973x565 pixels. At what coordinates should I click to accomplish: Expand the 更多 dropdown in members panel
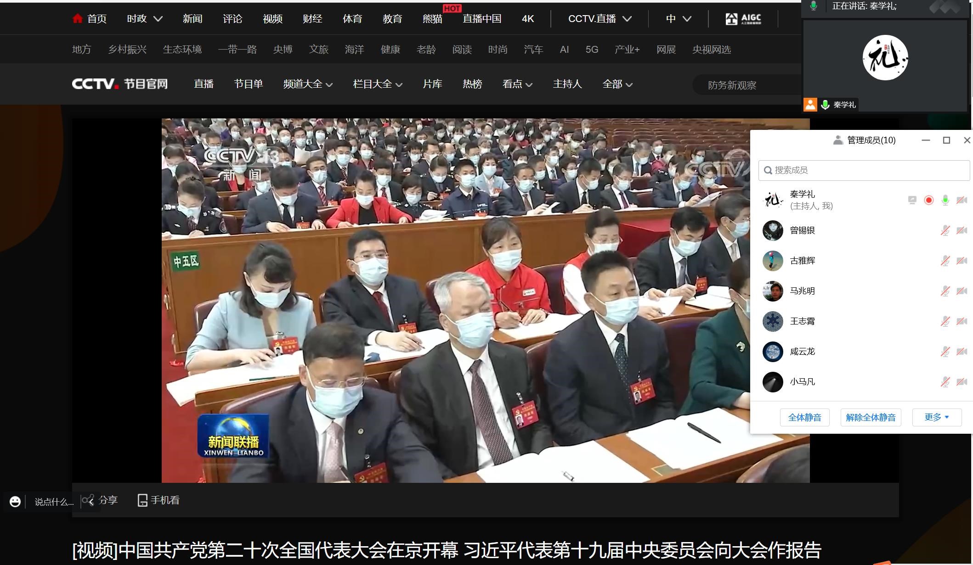point(936,417)
